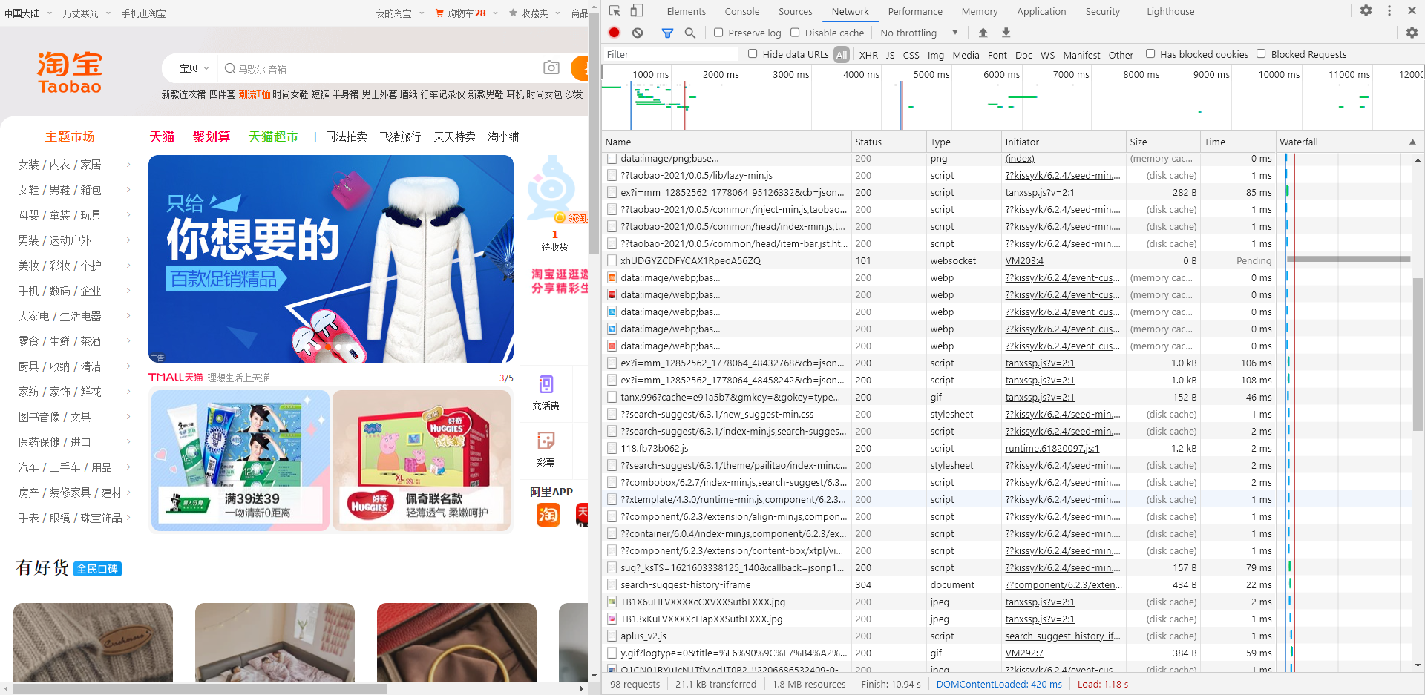The width and height of the screenshot is (1425, 695).
Task: Open the 佩奇联名款 Huggies product thumbnail
Action: click(x=422, y=461)
